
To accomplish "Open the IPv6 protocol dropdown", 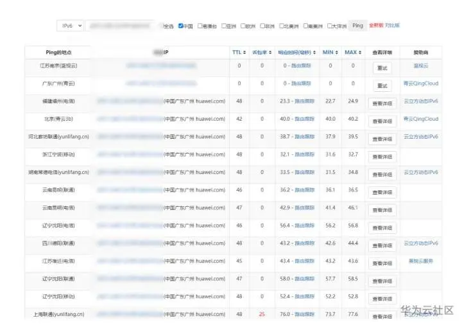I will (x=70, y=26).
